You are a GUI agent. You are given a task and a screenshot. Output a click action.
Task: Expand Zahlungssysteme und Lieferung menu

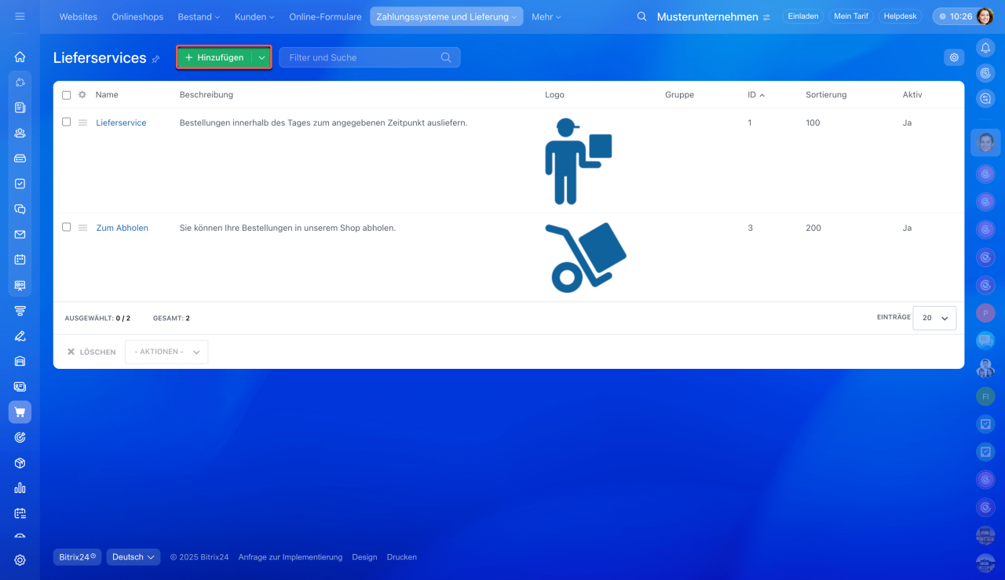point(447,16)
